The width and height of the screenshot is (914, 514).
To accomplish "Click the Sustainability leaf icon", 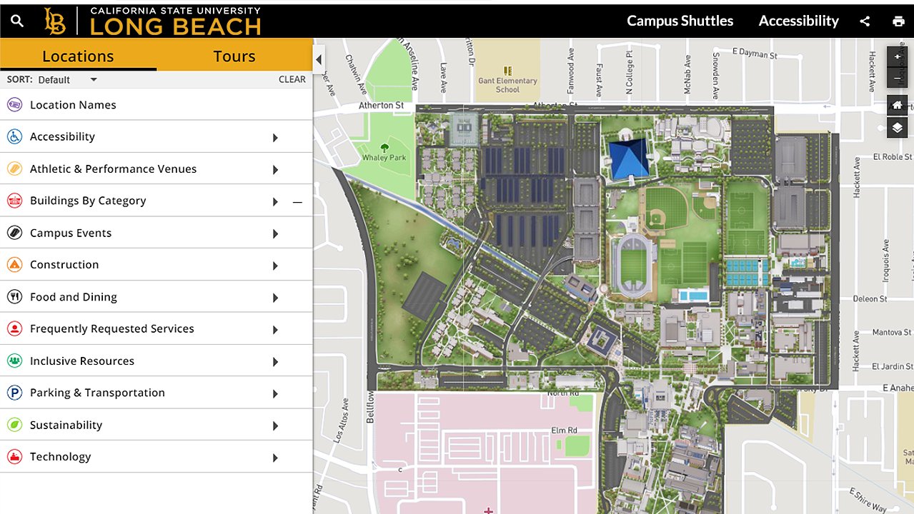I will tap(14, 425).
